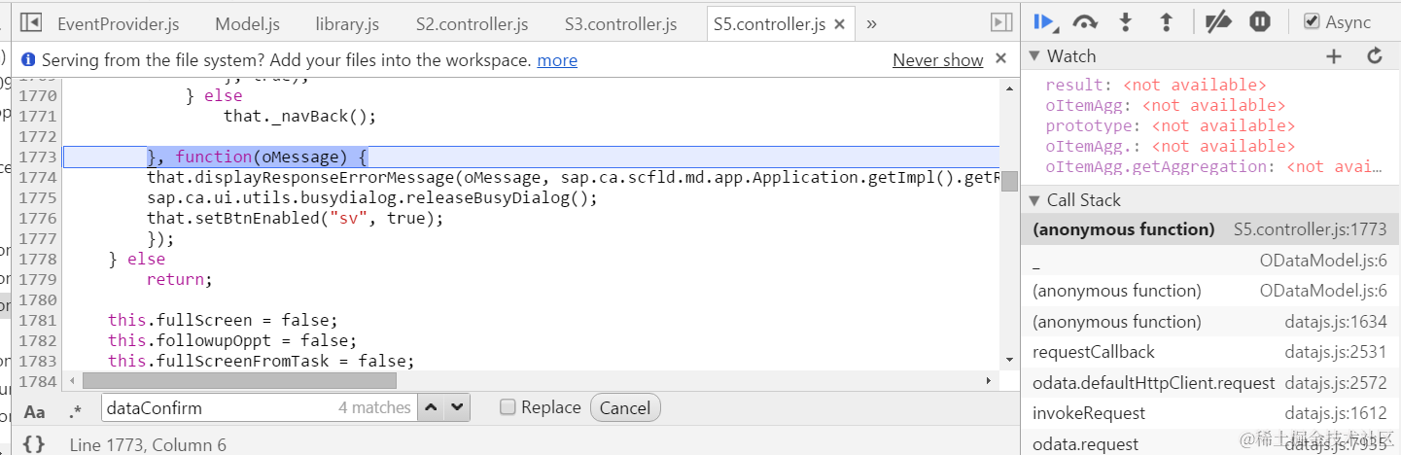Viewport: 1401px width, 455px height.
Task: Click the line 'this.fullScreen = false;'
Action: click(x=222, y=320)
